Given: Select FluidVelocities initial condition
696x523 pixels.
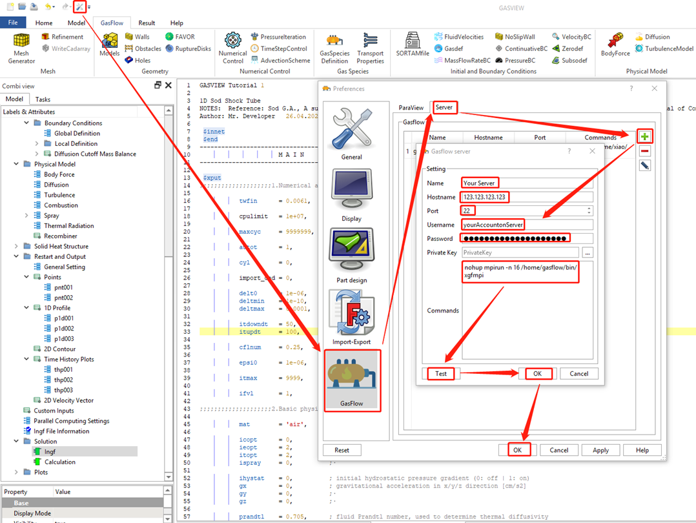Looking at the screenshot, I should [459, 37].
